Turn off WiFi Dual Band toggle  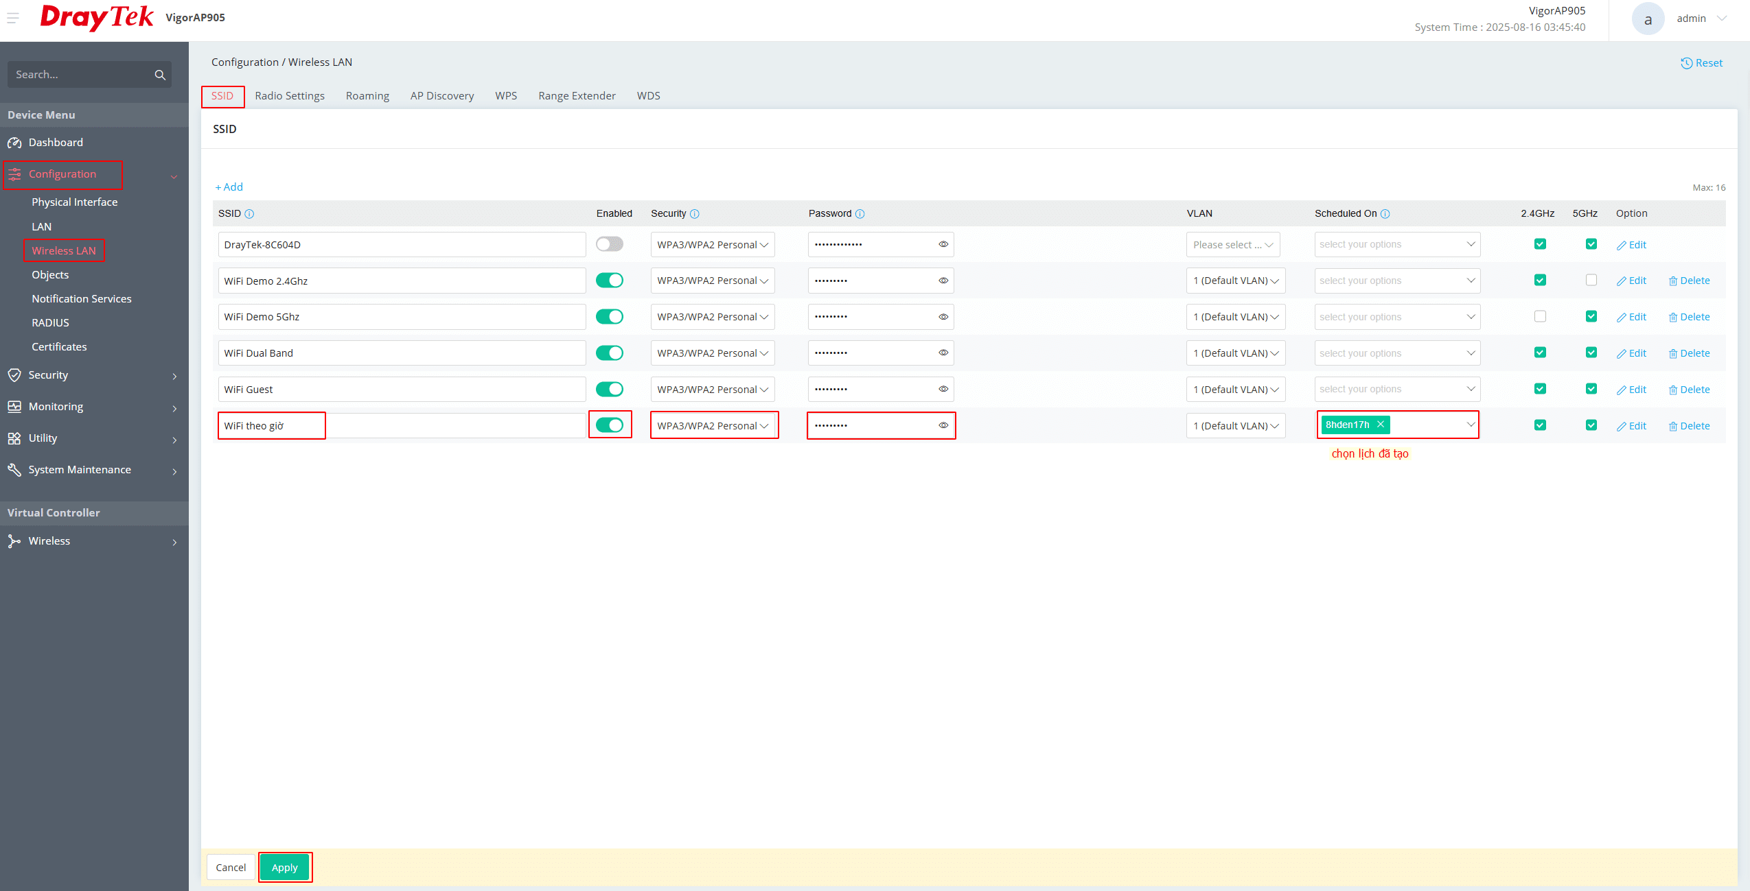pyautogui.click(x=610, y=353)
